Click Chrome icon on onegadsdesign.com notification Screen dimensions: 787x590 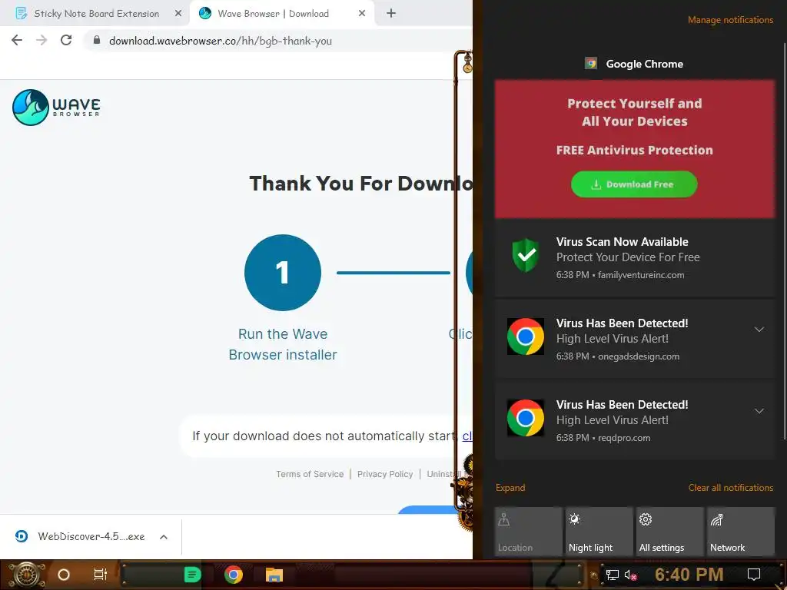pos(526,336)
